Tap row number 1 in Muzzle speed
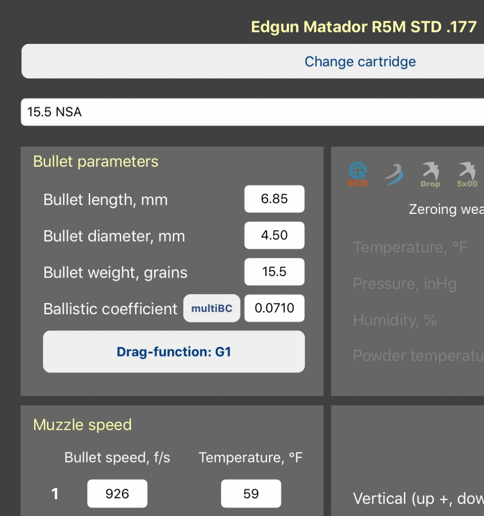484x516 pixels. [55, 494]
